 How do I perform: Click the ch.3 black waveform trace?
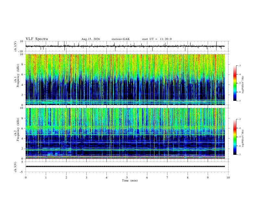coord(125,166)
